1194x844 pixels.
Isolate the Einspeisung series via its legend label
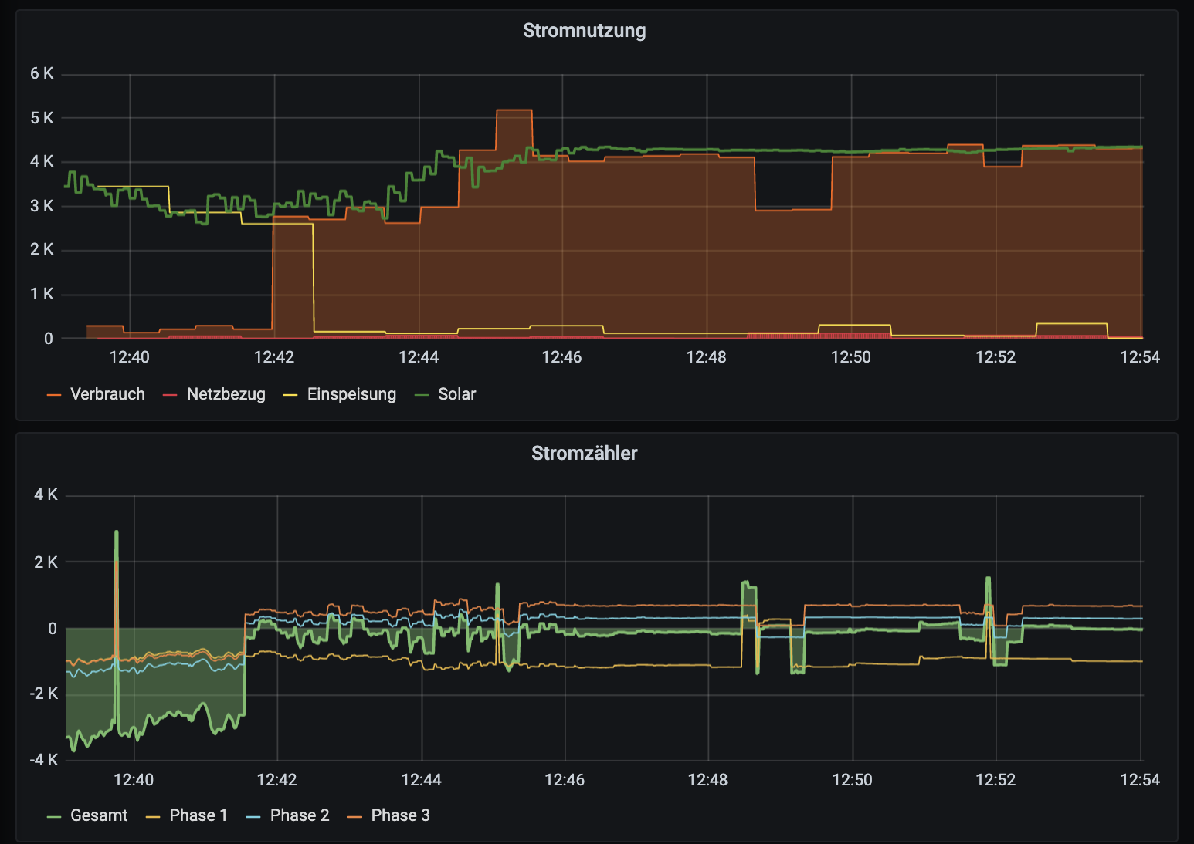(351, 394)
